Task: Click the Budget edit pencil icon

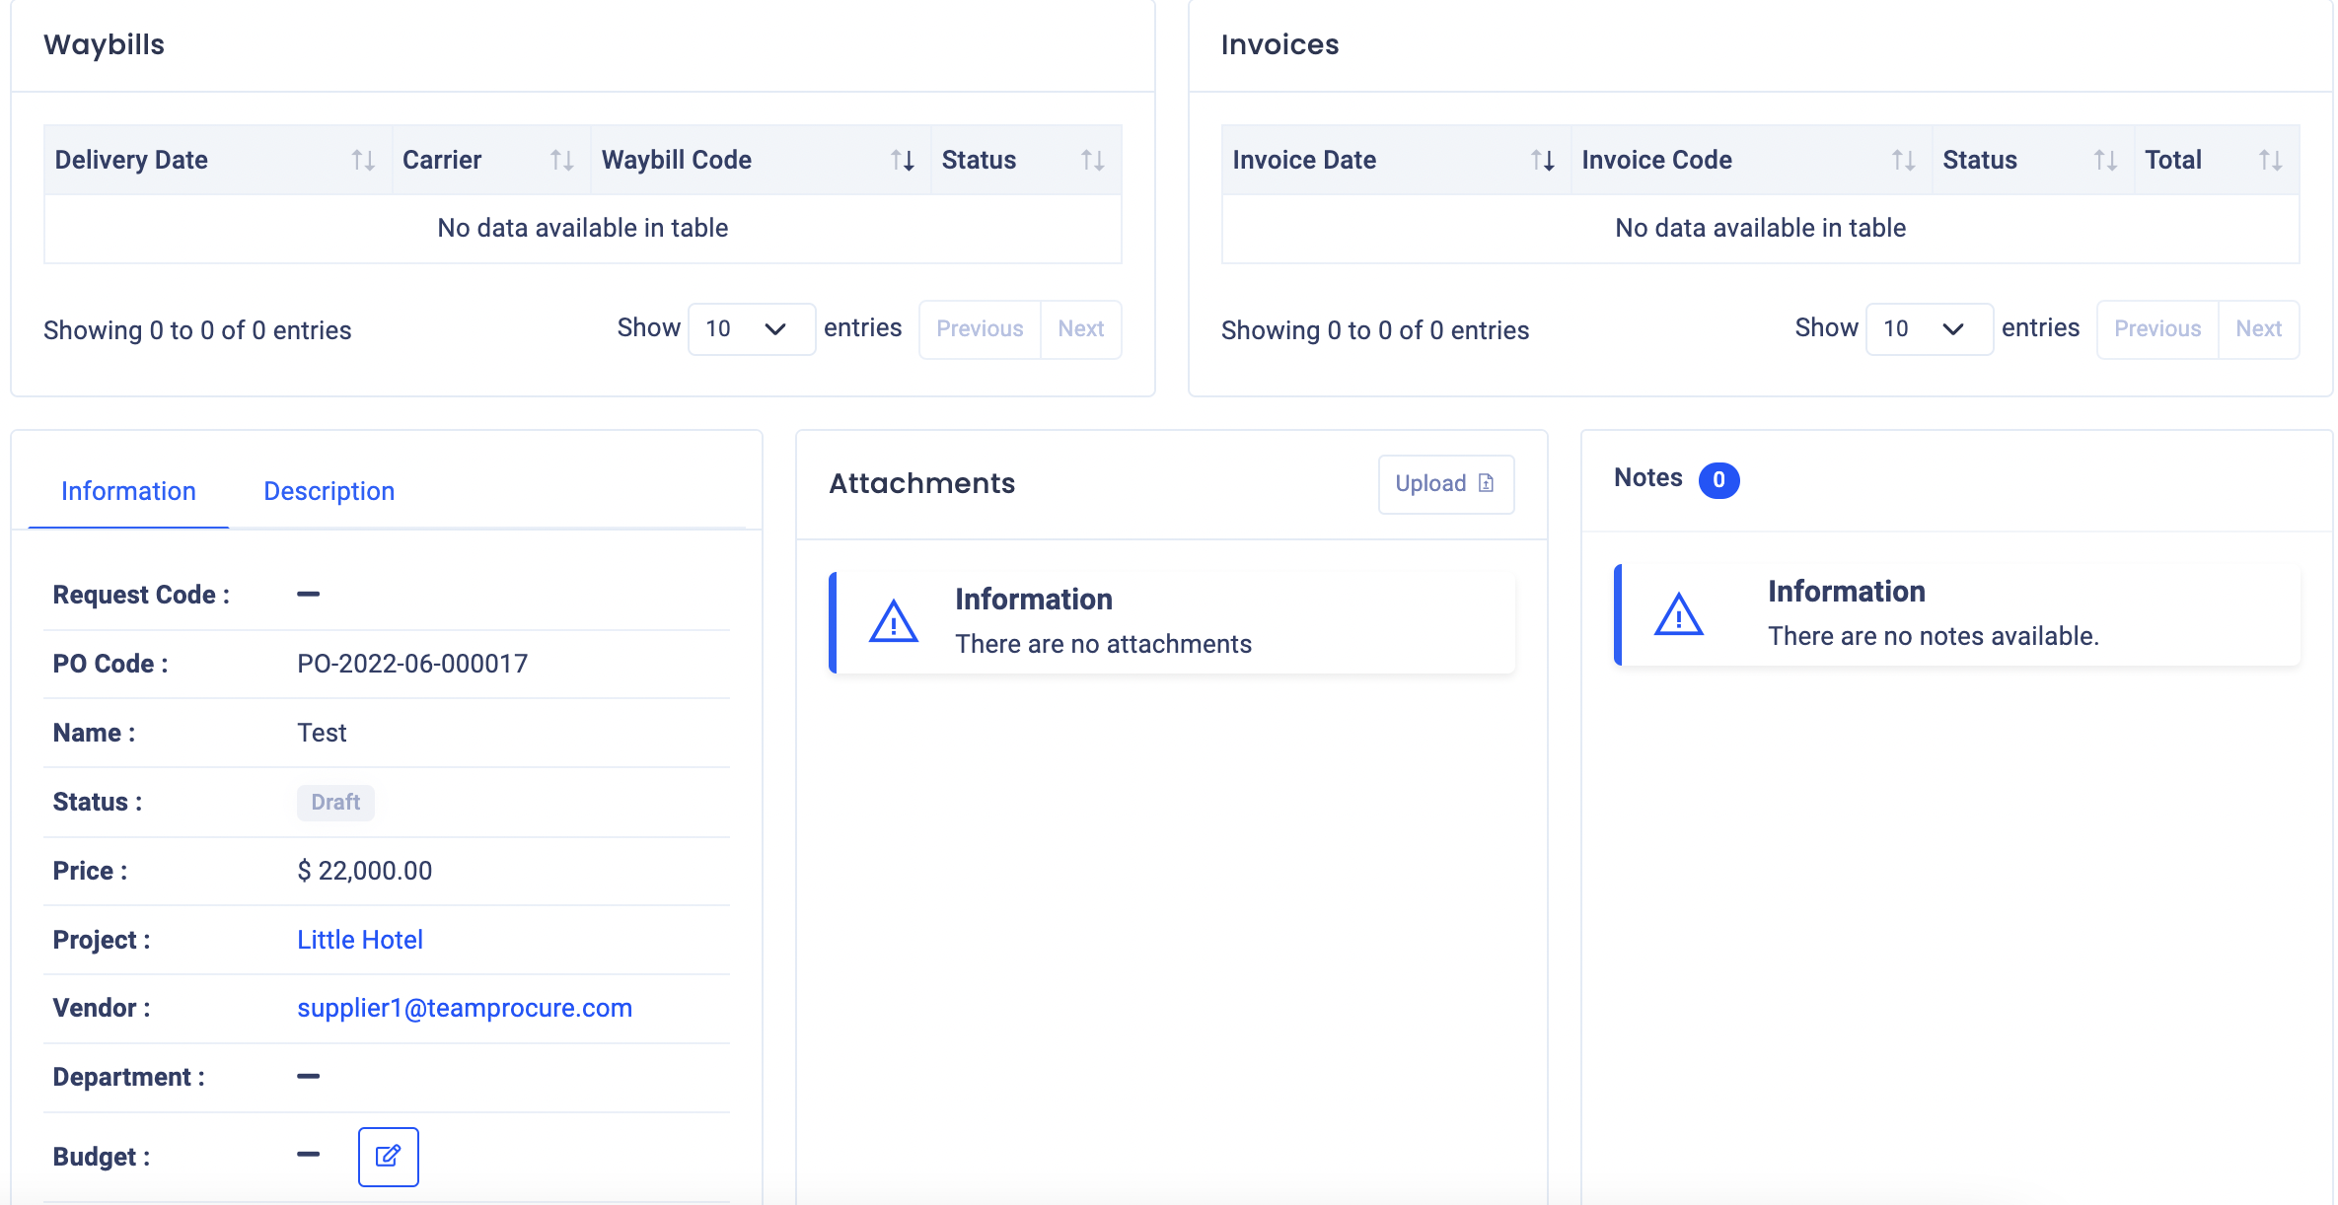Action: pos(388,1156)
